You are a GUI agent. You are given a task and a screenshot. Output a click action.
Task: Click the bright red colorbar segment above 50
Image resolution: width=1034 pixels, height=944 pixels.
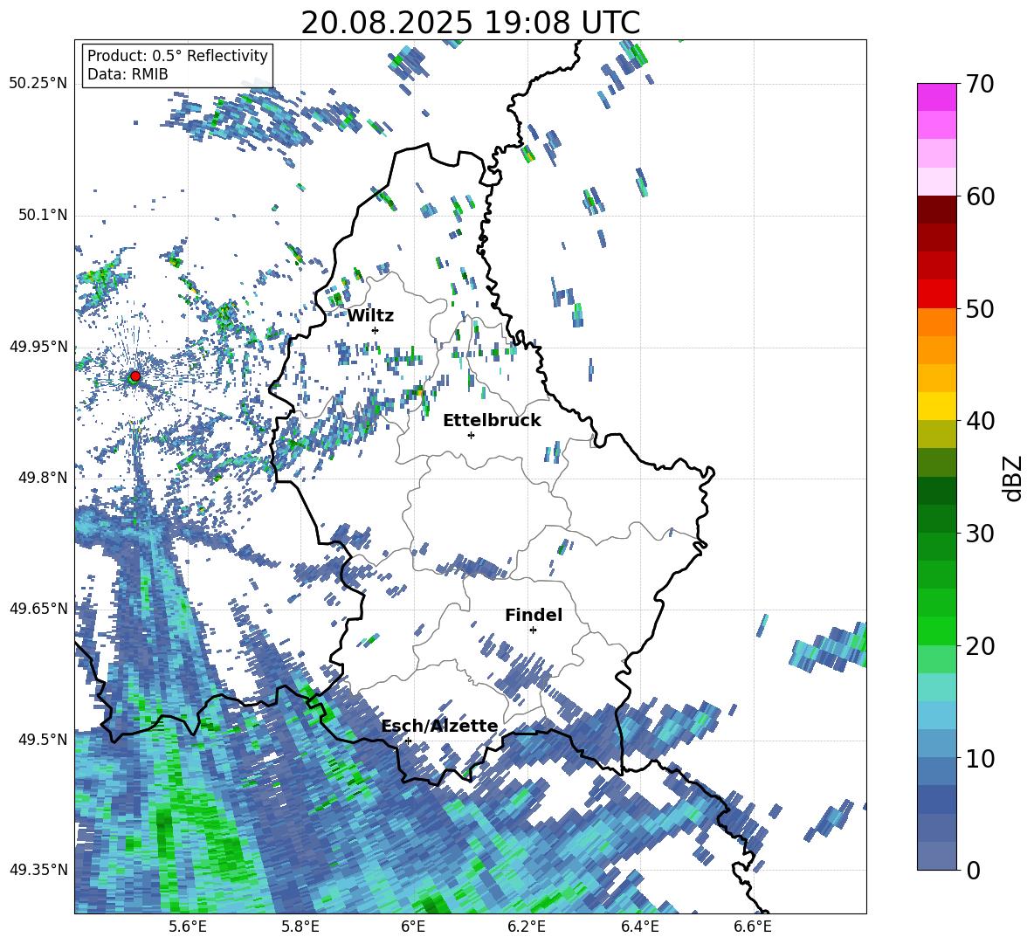(937, 294)
